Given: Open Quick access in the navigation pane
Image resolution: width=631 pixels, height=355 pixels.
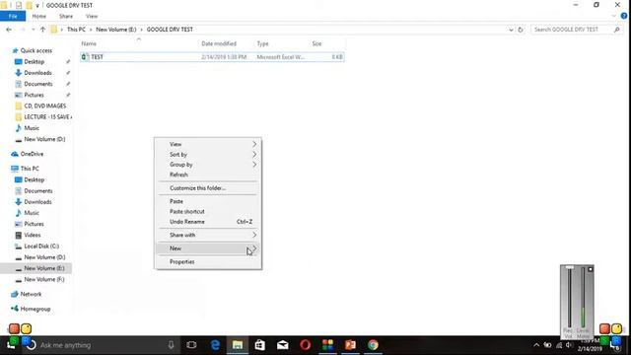Looking at the screenshot, I should [36, 50].
